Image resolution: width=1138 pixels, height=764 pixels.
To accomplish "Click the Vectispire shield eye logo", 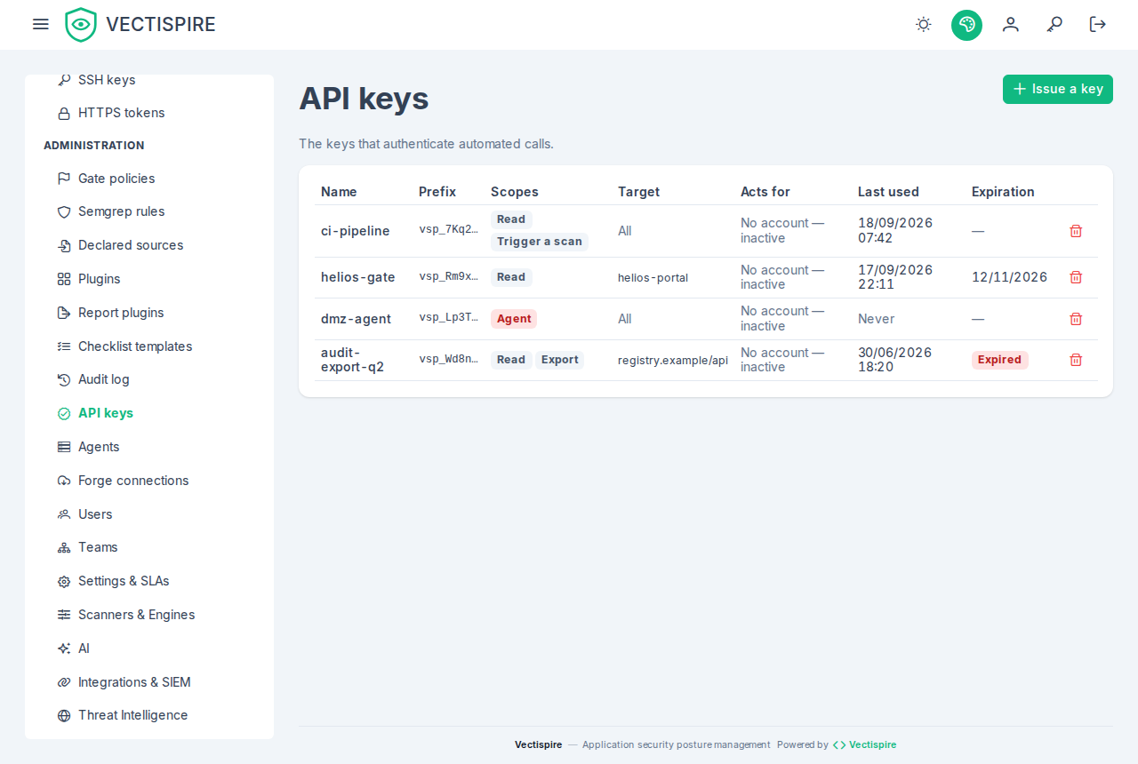I will (81, 25).
